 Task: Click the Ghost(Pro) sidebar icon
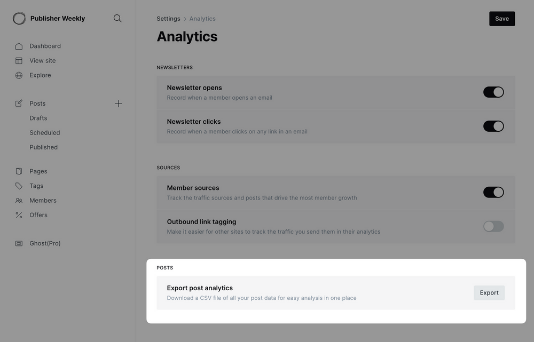tap(19, 243)
